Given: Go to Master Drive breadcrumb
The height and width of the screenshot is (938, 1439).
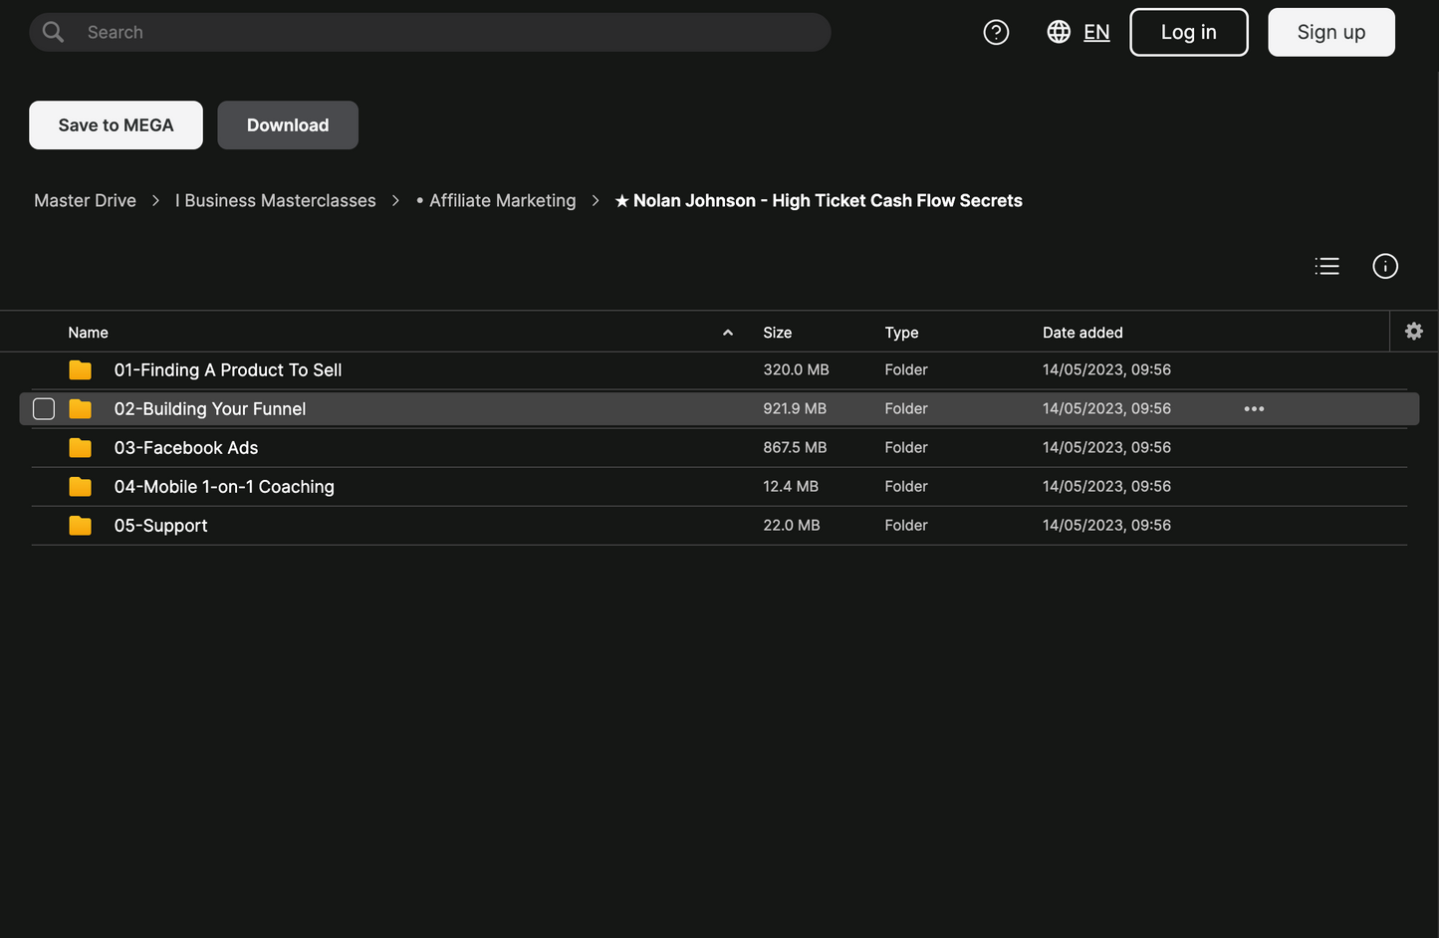Looking at the screenshot, I should (x=85, y=201).
